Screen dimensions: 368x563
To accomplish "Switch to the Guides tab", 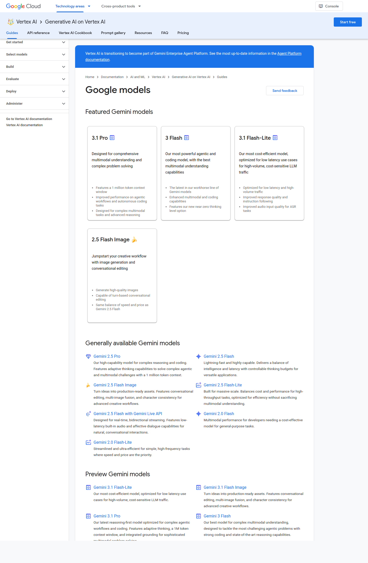I will 12,33.
